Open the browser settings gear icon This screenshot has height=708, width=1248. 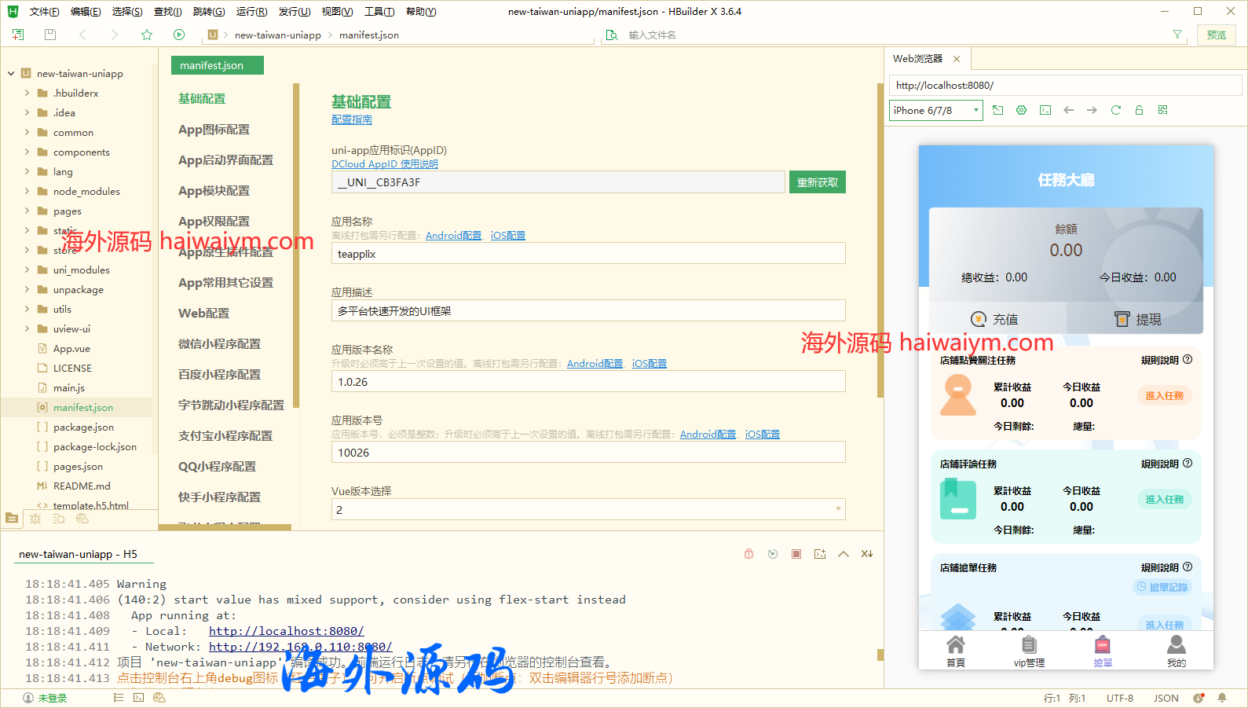pos(1021,110)
